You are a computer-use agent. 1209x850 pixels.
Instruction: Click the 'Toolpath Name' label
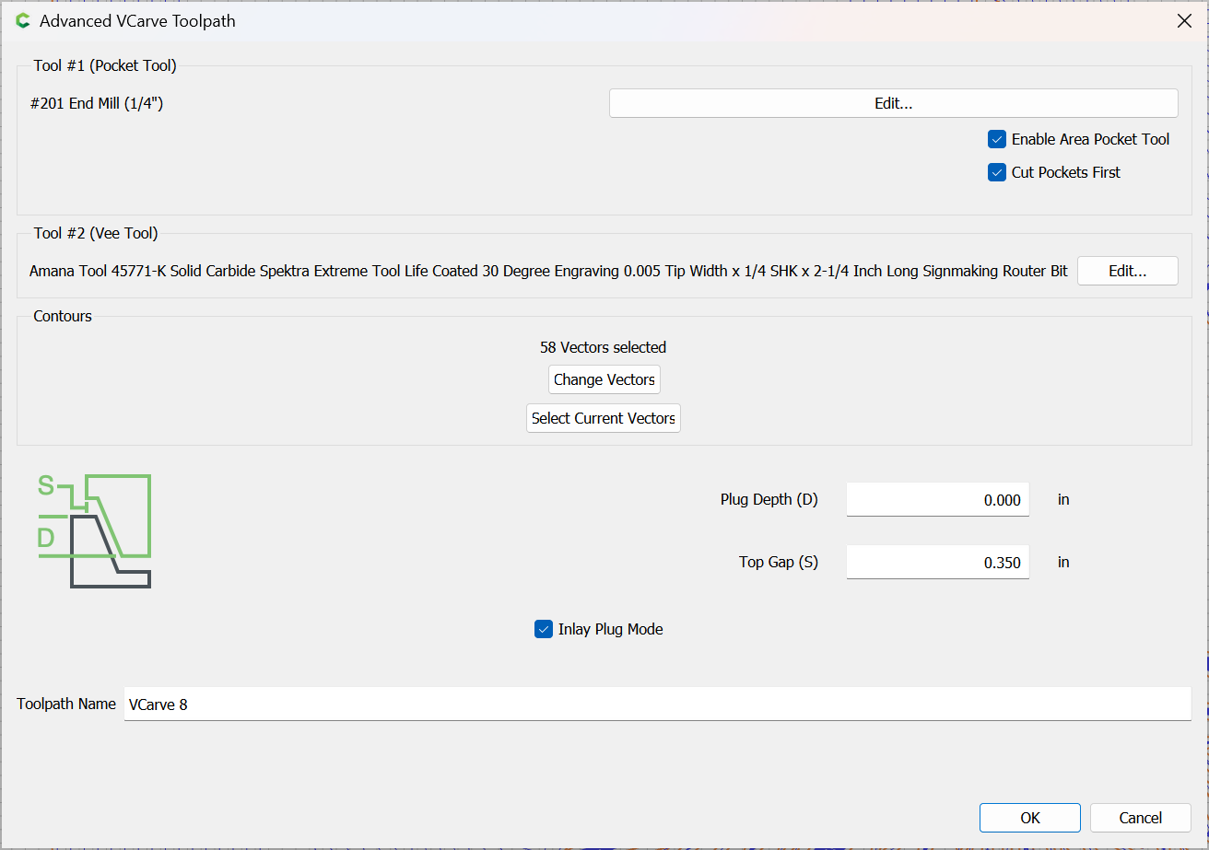click(x=66, y=704)
